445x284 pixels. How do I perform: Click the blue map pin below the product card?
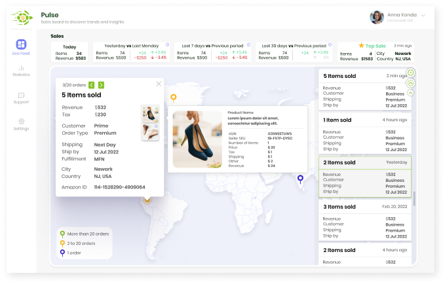point(300,178)
